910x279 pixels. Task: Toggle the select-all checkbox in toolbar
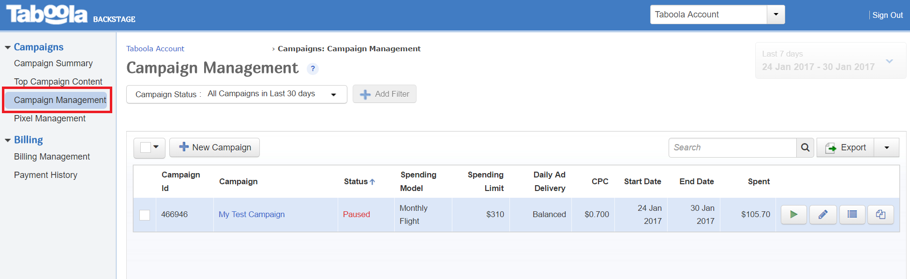tap(146, 147)
